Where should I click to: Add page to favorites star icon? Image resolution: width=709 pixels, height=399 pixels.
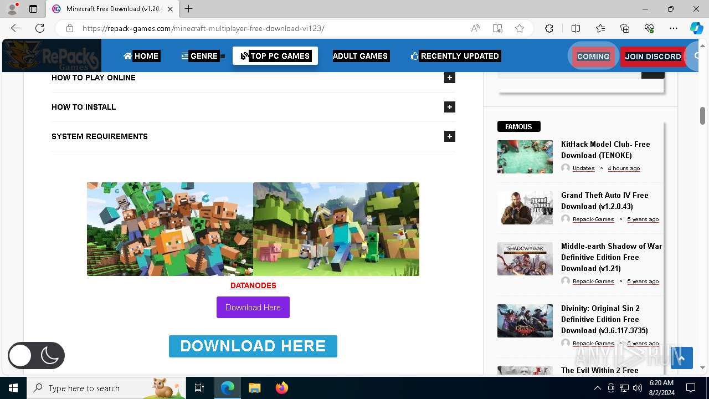520,28
